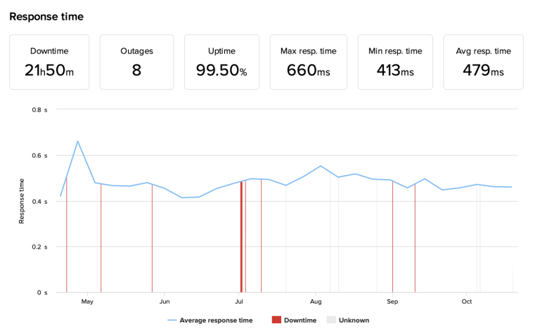This screenshot has width=540, height=333.
Task: Click the 0.2 s y-axis label
Action: pos(39,247)
